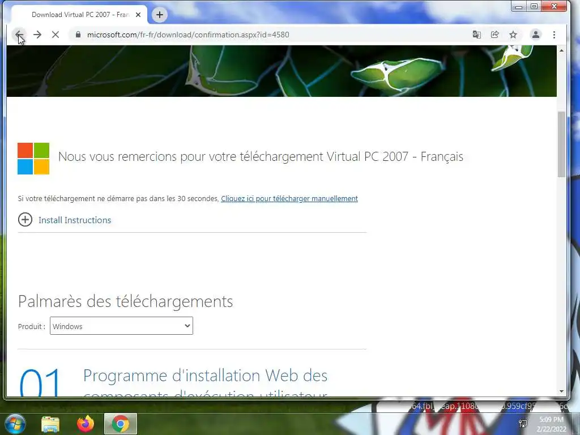Click the thank-you heading text
The image size is (580, 435).
pos(261,156)
